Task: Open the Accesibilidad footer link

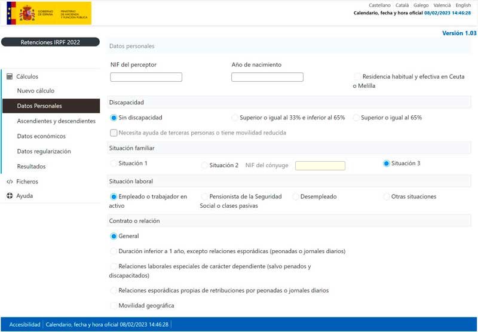Action: 24,324
